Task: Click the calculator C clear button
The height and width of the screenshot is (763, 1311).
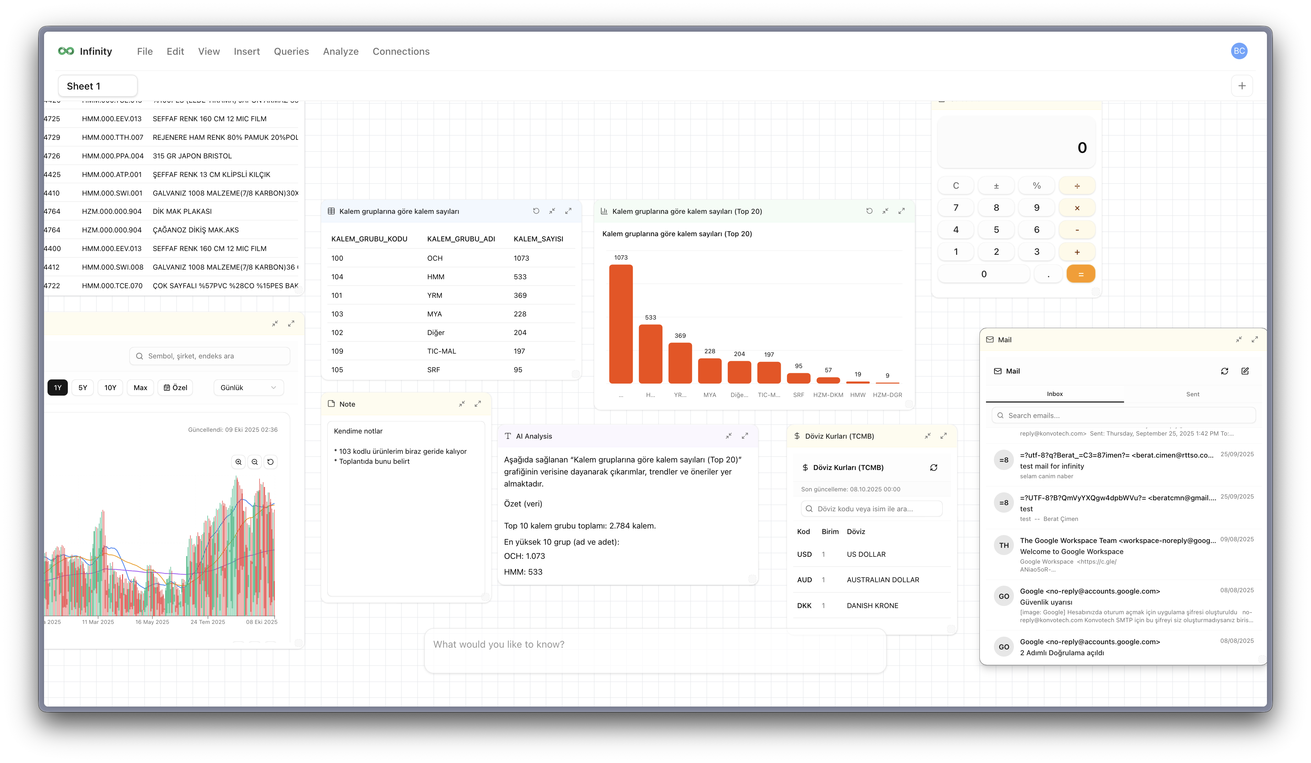Action: click(956, 186)
